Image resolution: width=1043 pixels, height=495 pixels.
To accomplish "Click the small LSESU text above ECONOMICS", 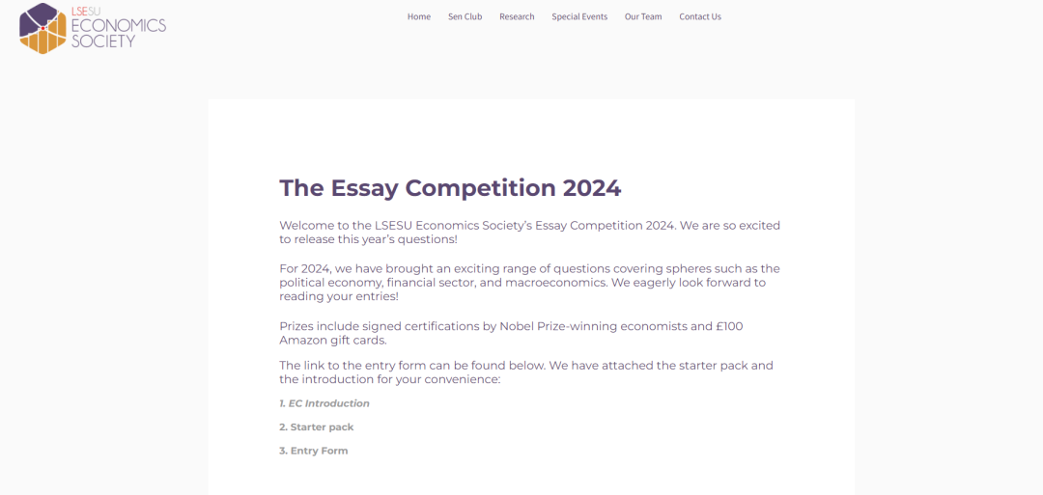I will point(86,11).
